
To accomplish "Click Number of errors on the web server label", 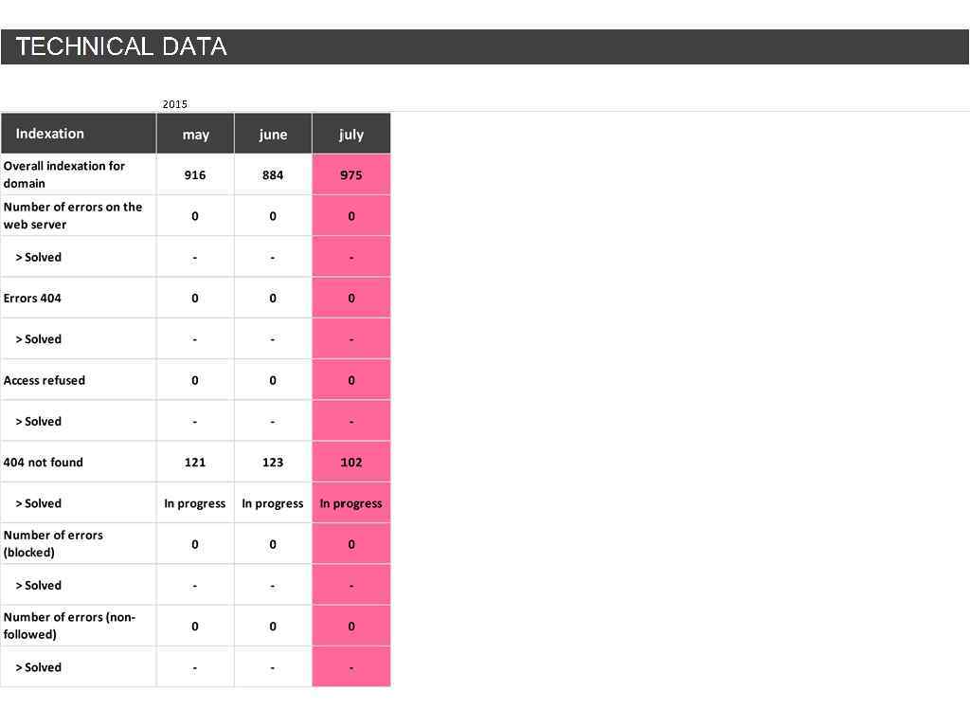I will (73, 215).
